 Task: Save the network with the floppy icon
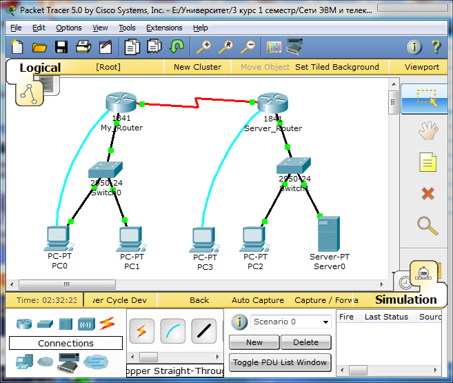point(61,47)
